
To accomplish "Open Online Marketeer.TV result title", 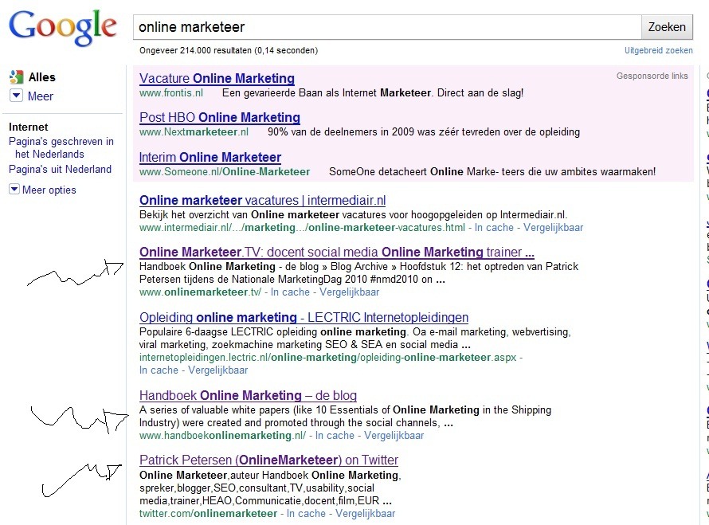I will pos(336,253).
